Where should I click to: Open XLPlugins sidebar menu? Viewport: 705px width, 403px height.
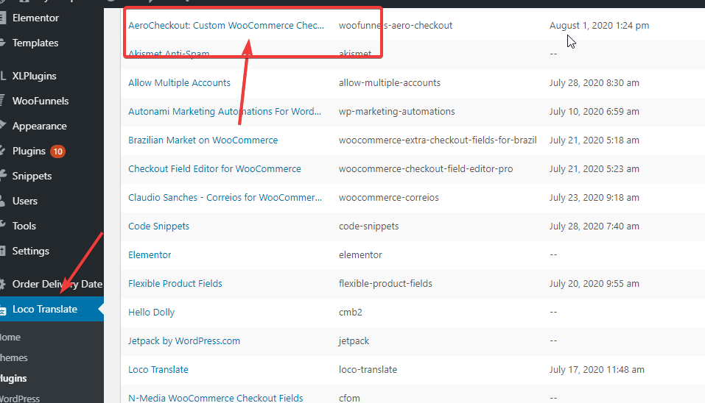(34, 76)
